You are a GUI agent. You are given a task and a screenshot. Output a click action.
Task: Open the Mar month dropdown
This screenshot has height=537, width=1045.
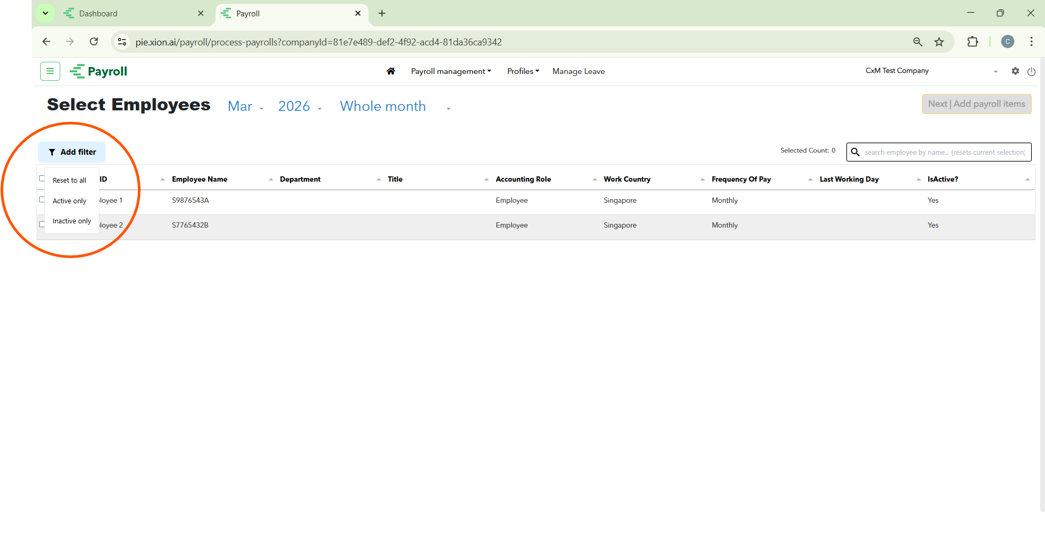[245, 107]
